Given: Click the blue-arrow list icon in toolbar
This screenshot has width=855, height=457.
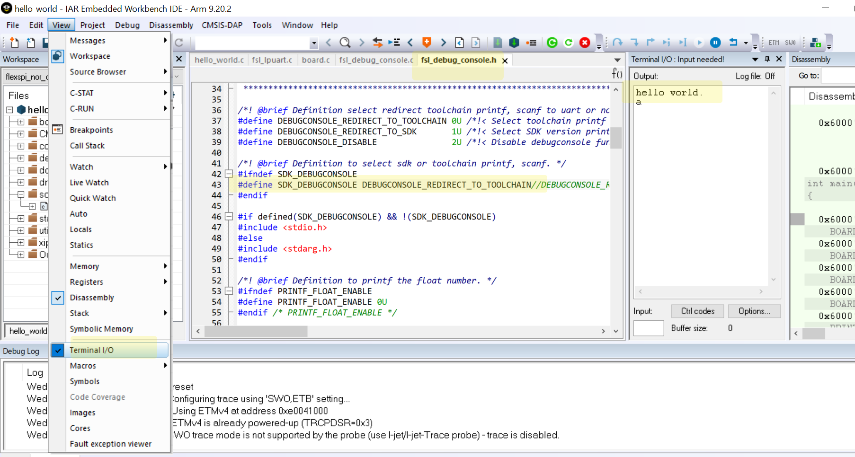Looking at the screenshot, I should [394, 43].
